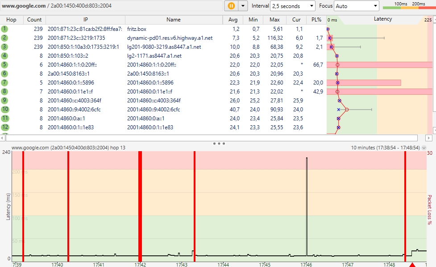Viewport: 436px width, 267px height.
Task: Click IP cell 2001:4860::c:4003:364f
Action: click(74, 100)
